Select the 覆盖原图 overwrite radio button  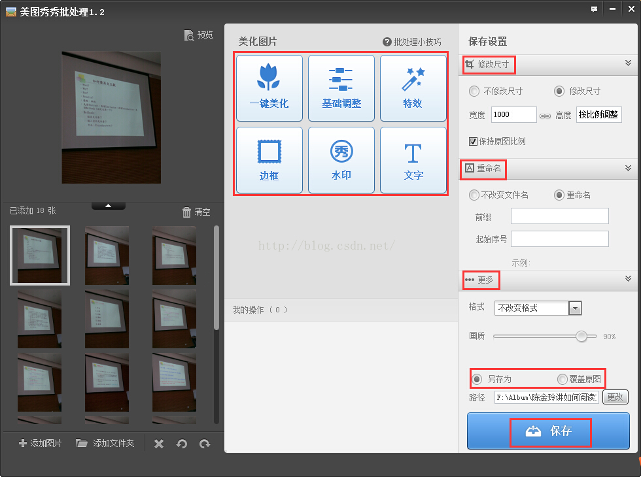[563, 379]
